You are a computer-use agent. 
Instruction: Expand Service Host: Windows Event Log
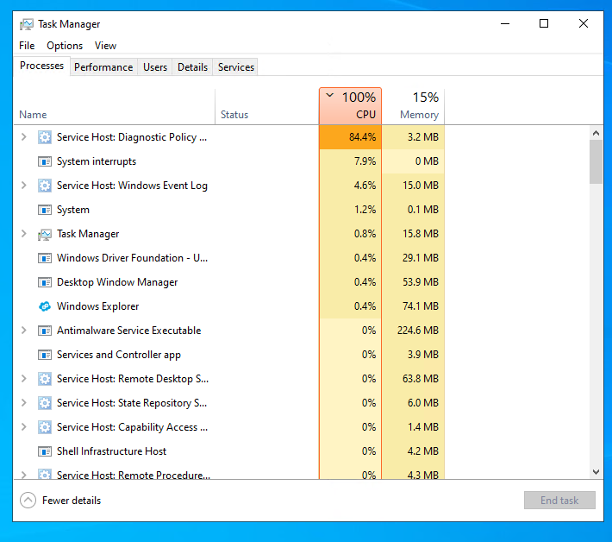(x=23, y=186)
